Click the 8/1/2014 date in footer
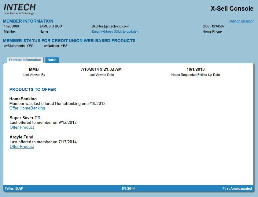The height and width of the screenshot is (197, 258). point(128,189)
